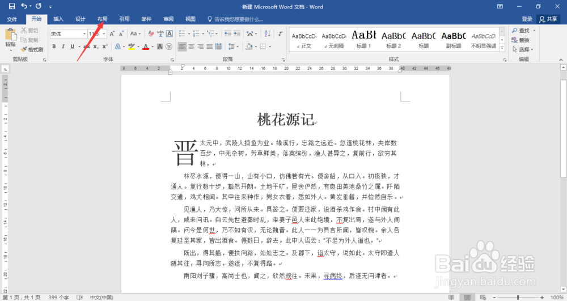Toggle Underline formatting
This screenshot has width=567, height=301.
(x=73, y=46)
